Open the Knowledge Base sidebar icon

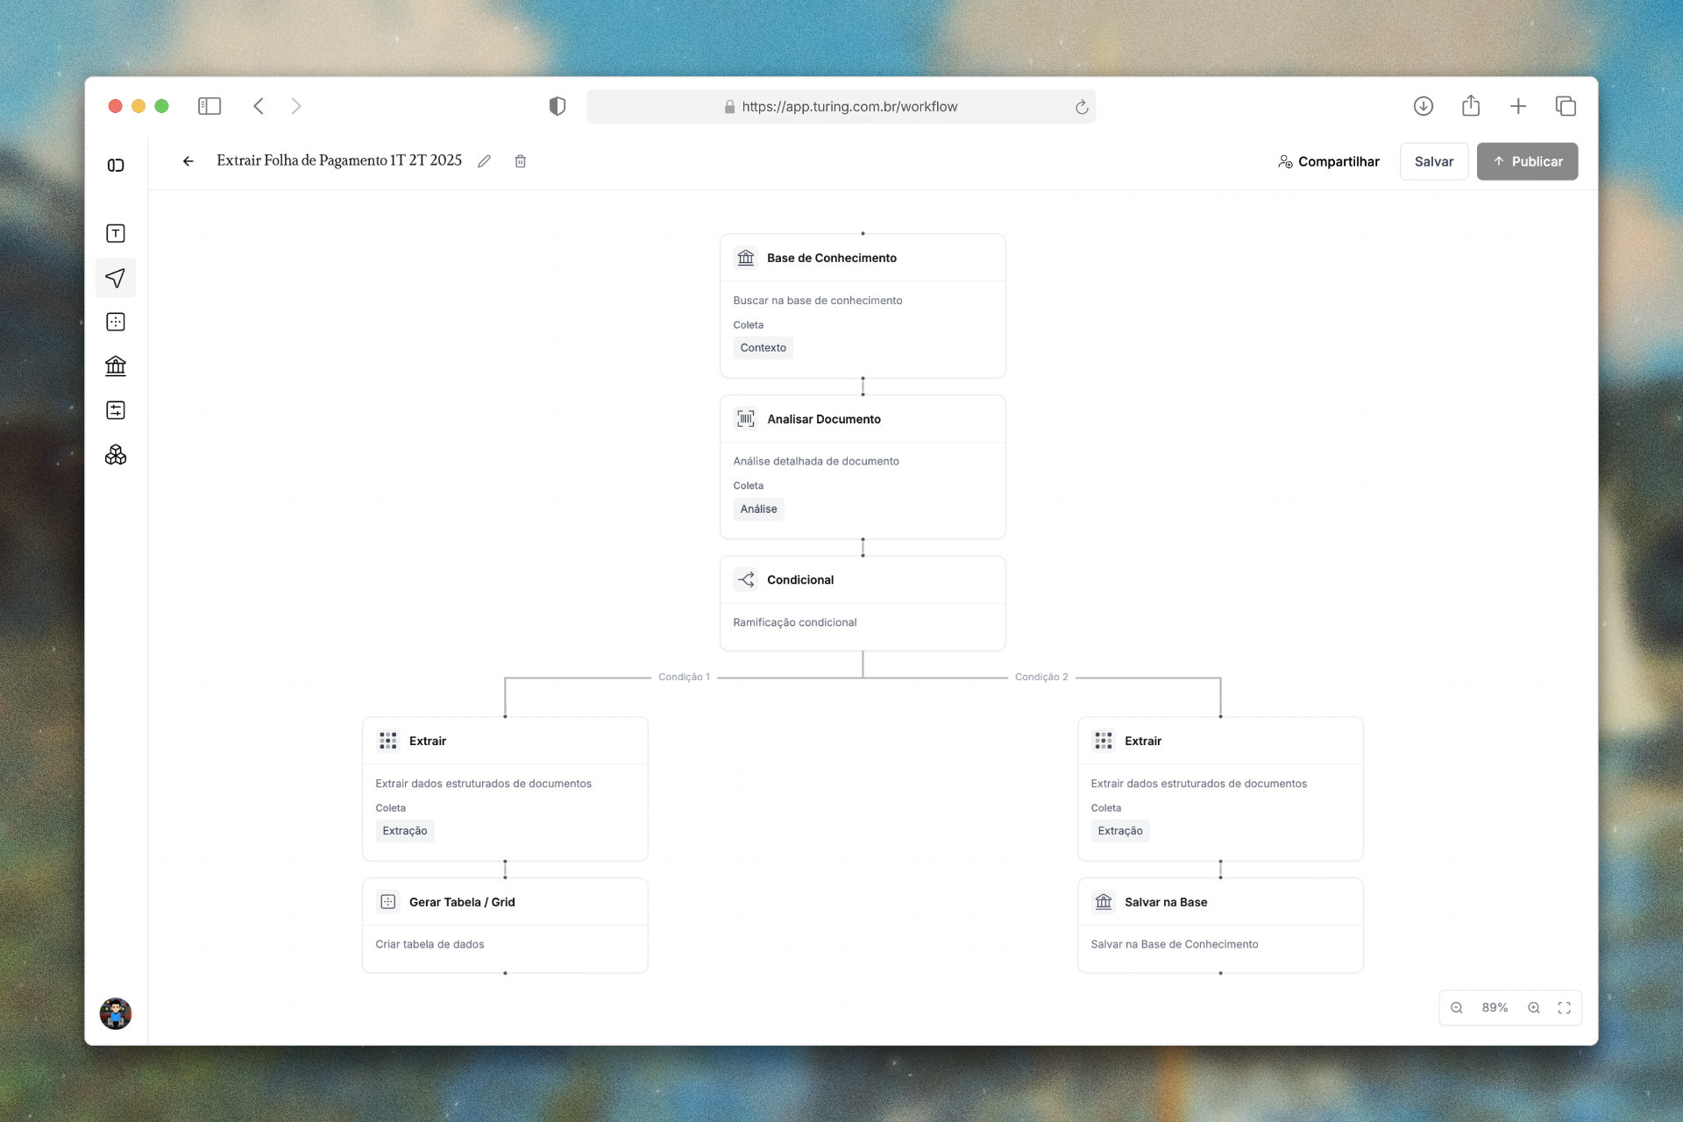[116, 366]
